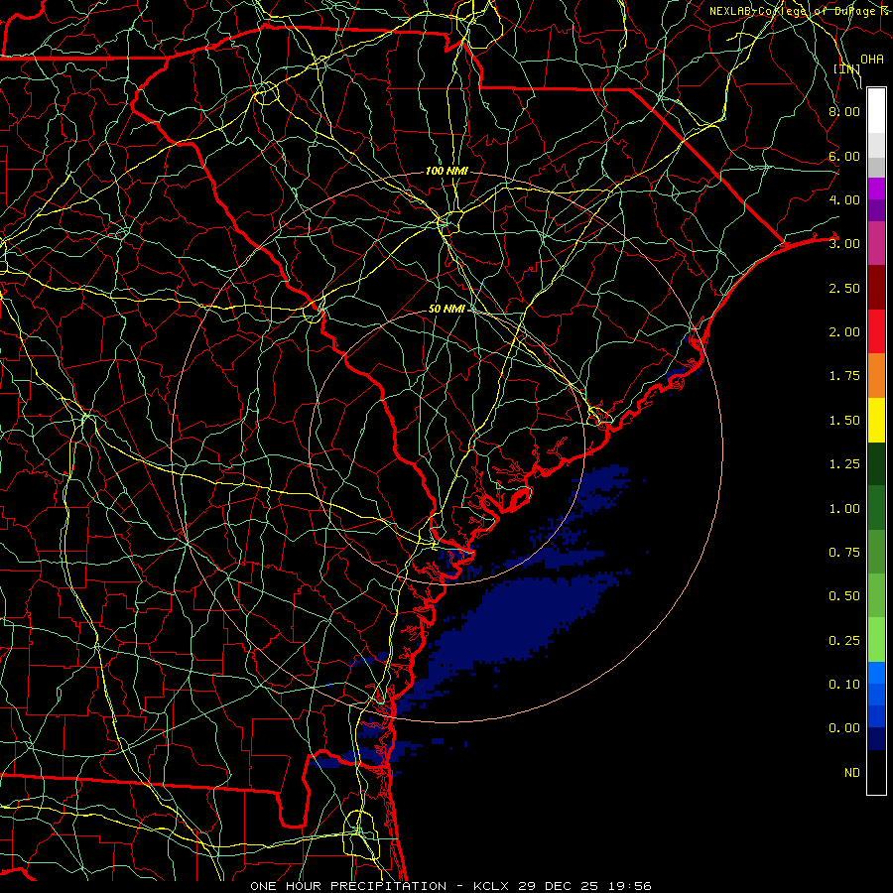Click the yellow 1.50 inch legend swatch
Screen dimensions: 893x893
pyautogui.click(x=876, y=421)
